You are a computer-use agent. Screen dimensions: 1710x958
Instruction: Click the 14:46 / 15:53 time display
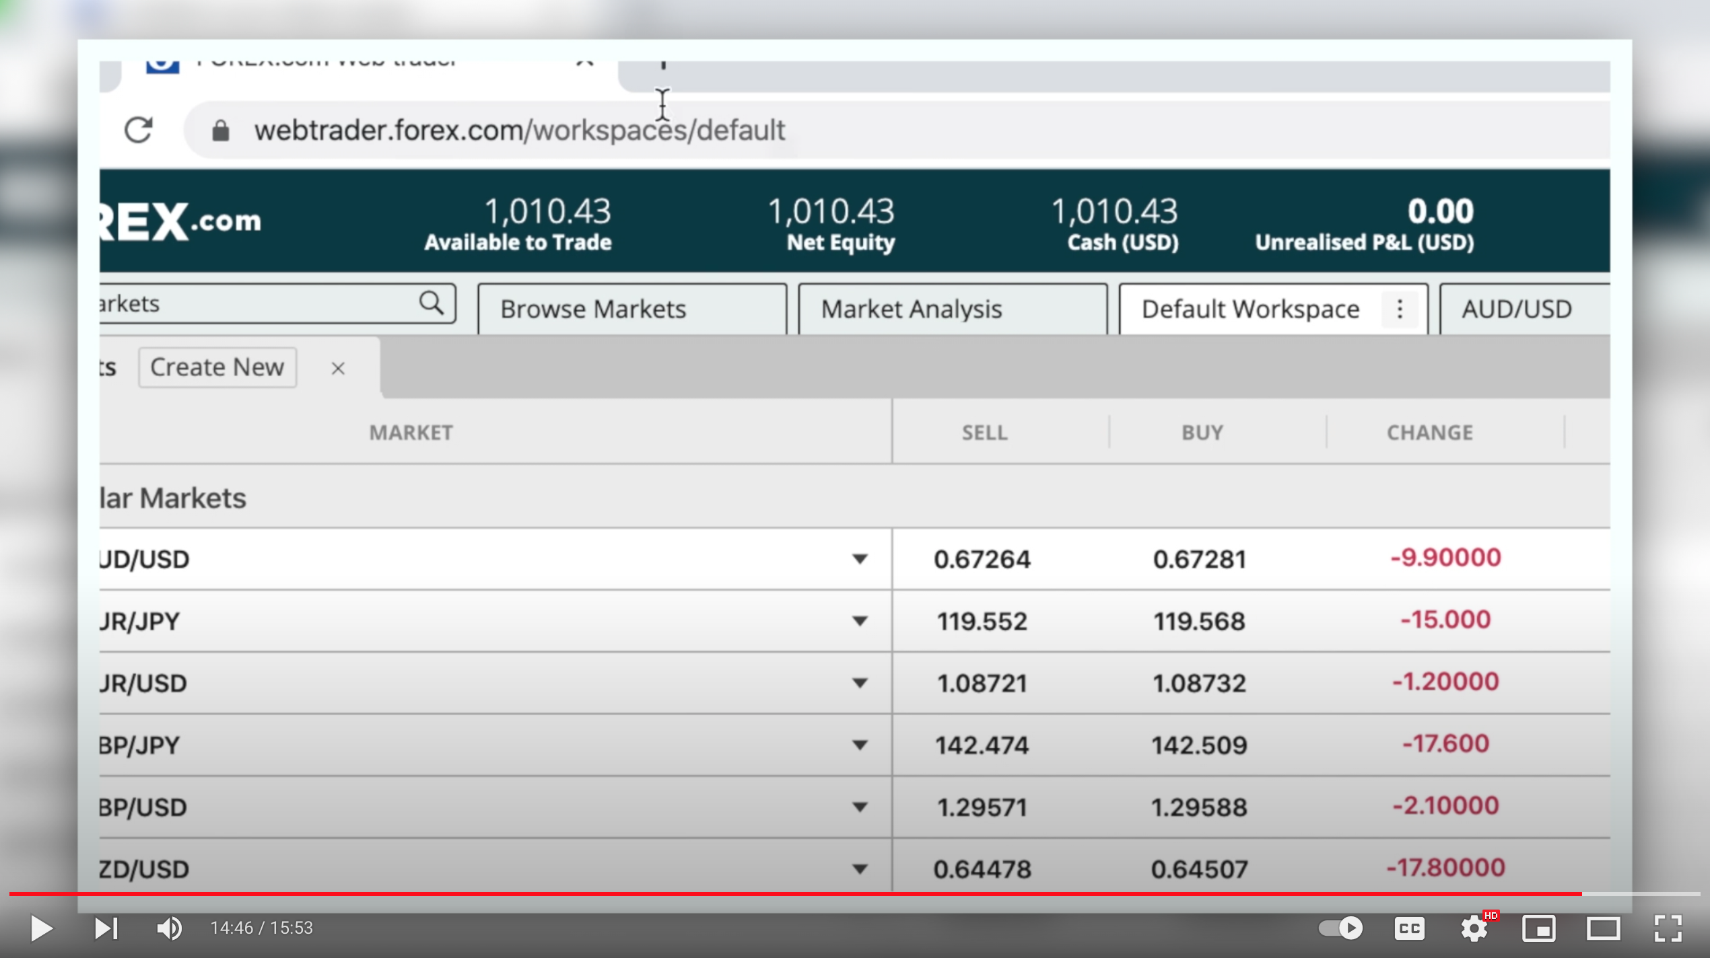tap(262, 928)
